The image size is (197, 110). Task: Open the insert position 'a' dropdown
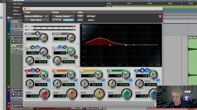pos(47,16)
